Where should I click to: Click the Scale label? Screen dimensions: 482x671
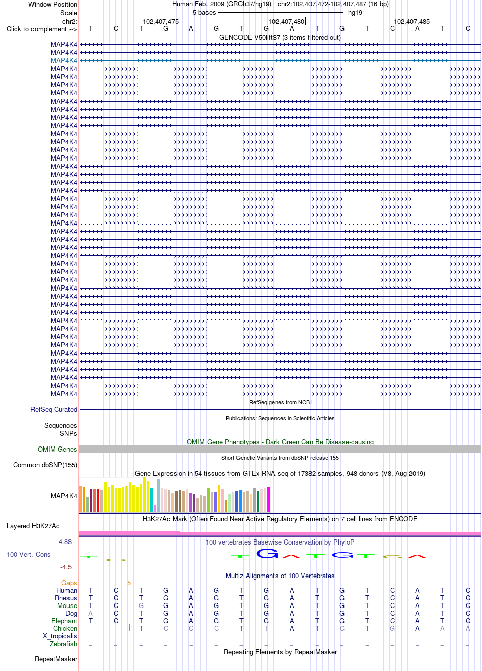(x=68, y=13)
